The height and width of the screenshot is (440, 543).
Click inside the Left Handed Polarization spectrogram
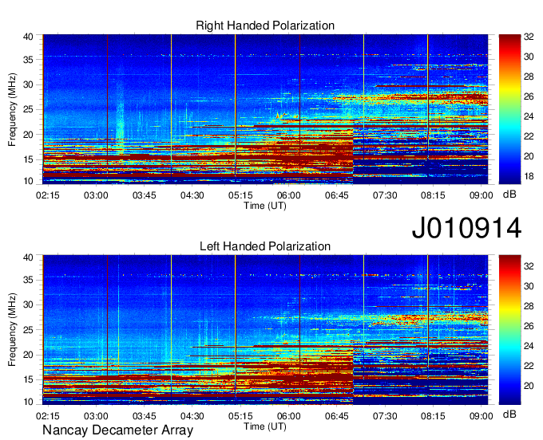click(x=265, y=330)
